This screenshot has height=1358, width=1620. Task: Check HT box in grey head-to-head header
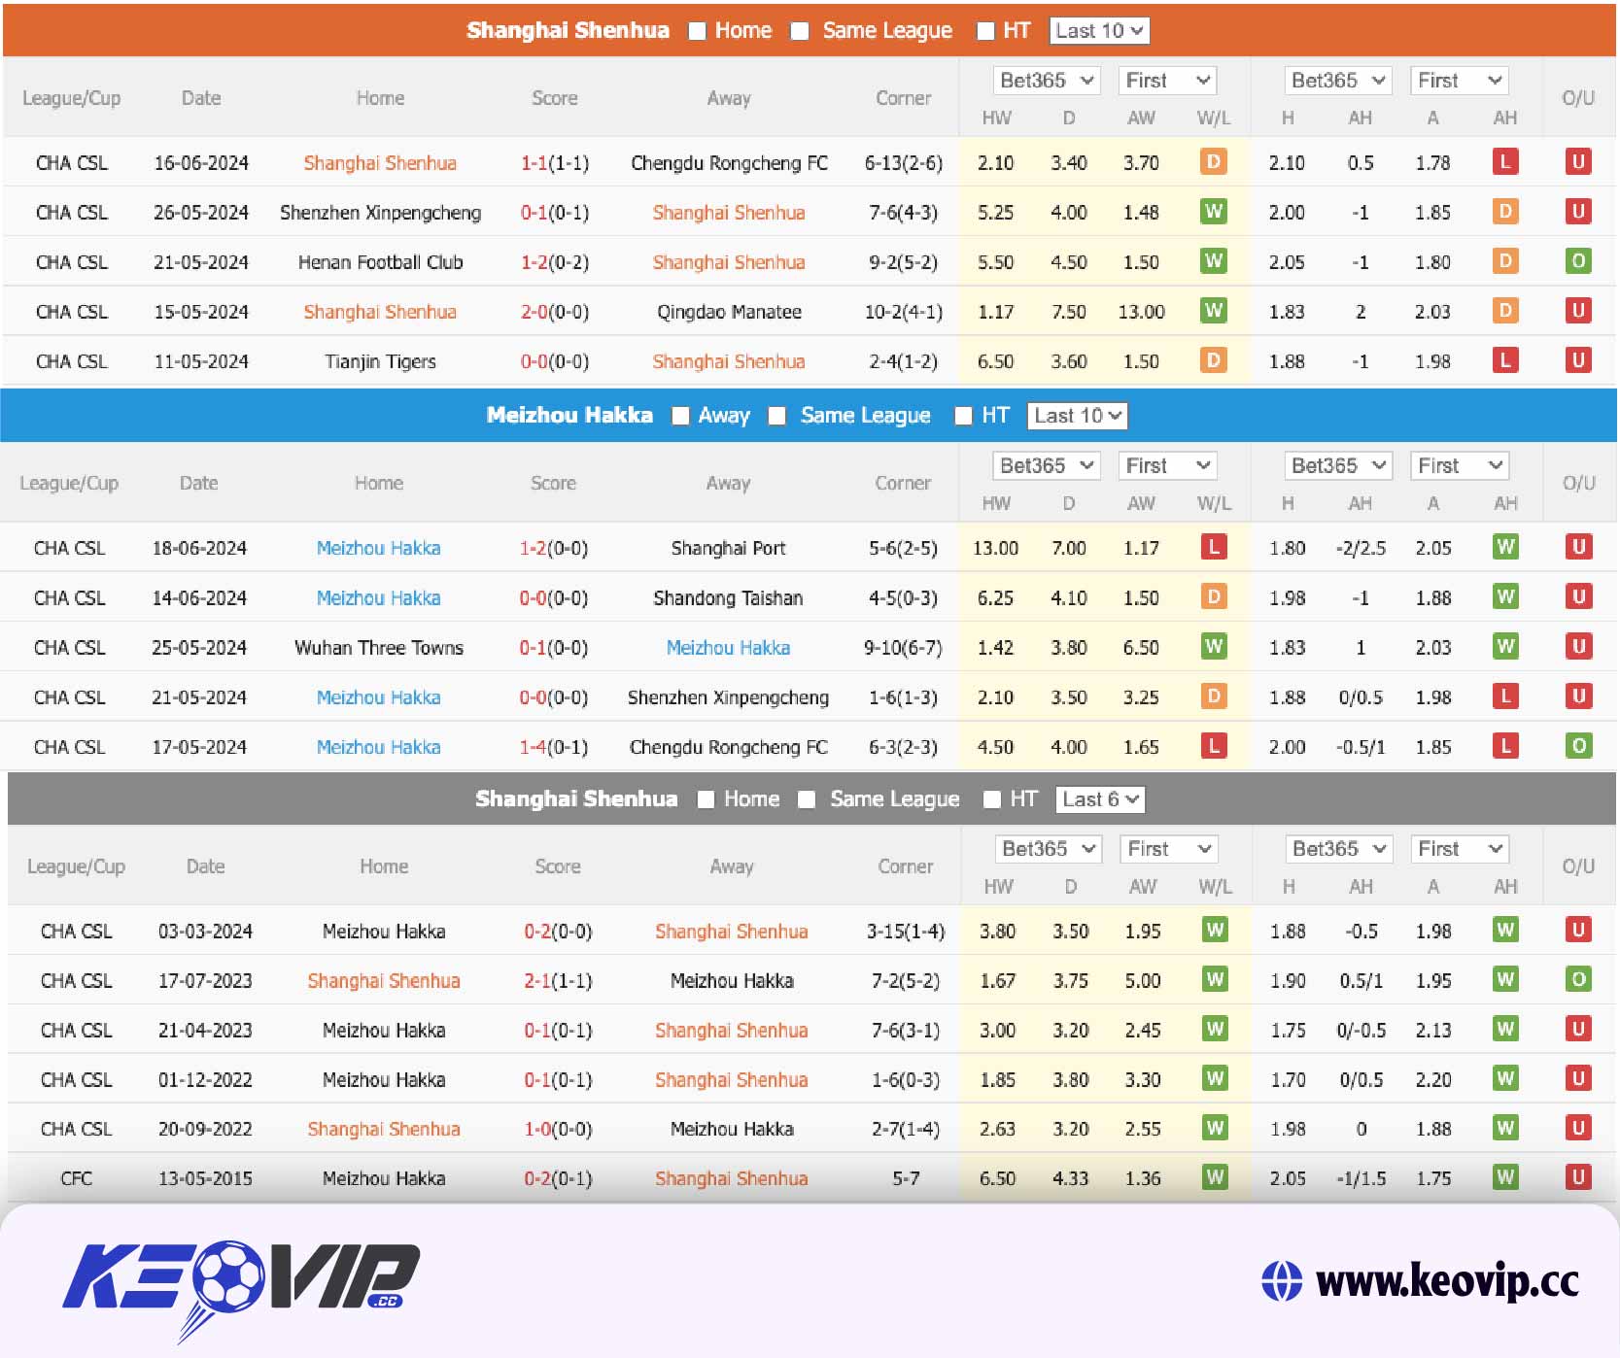pos(992,799)
